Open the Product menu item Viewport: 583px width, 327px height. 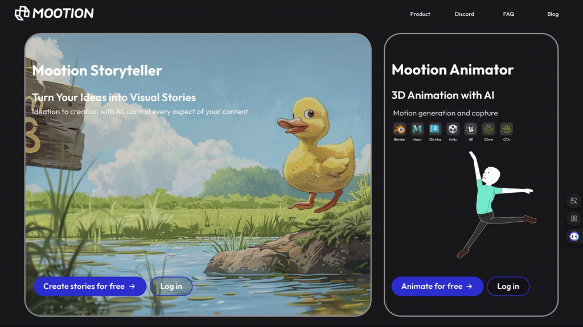[420, 14]
